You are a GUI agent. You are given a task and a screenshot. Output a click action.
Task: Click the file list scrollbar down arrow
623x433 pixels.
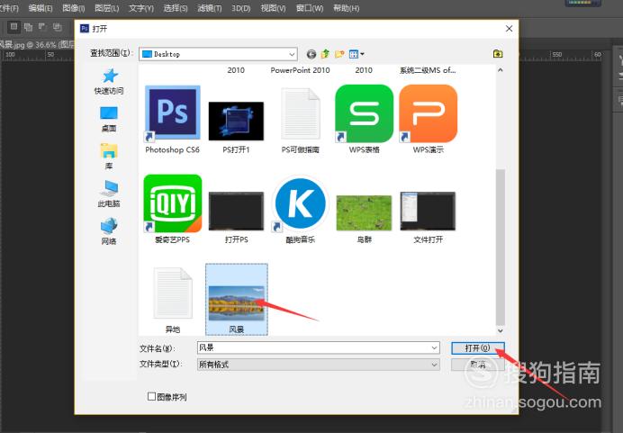point(501,330)
